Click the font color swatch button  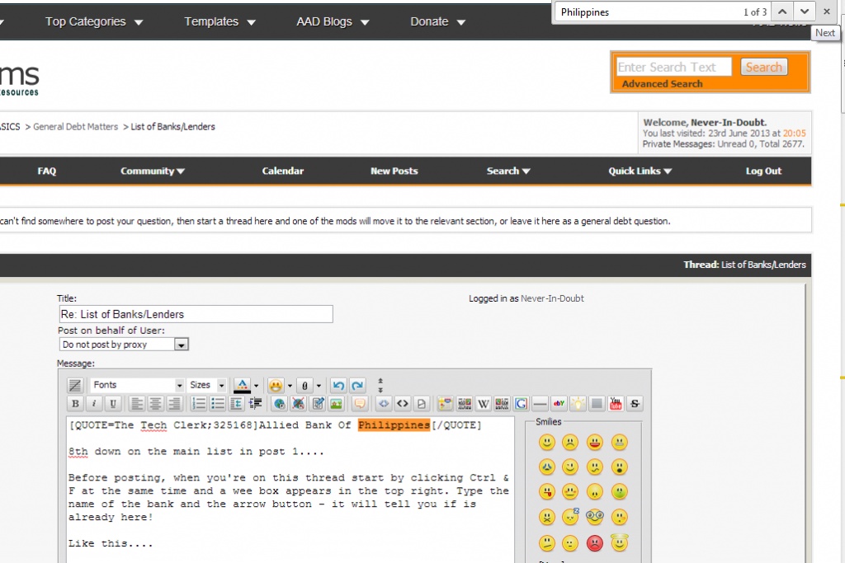(242, 385)
